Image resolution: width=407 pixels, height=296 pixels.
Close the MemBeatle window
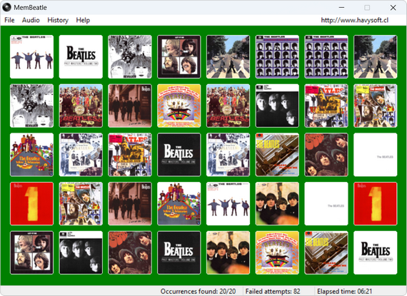click(393, 8)
